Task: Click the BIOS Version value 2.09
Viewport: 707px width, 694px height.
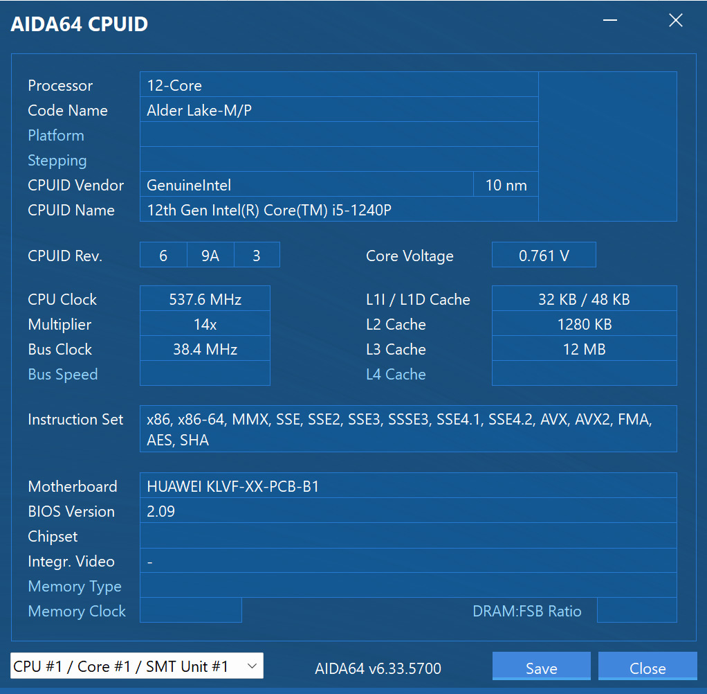Action: pyautogui.click(x=408, y=510)
